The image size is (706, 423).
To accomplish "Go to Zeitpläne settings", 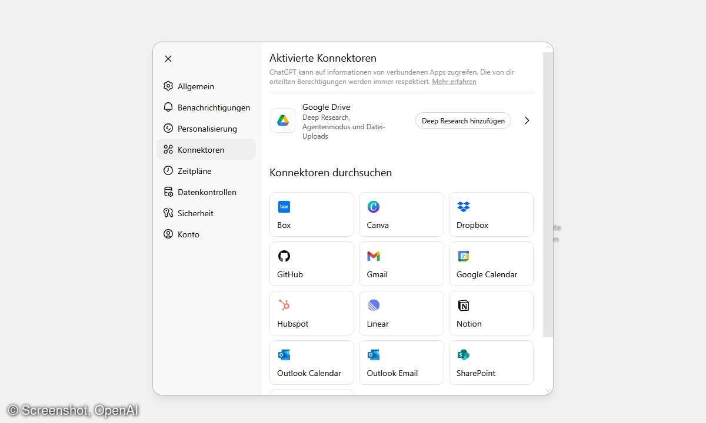I will (x=207, y=171).
